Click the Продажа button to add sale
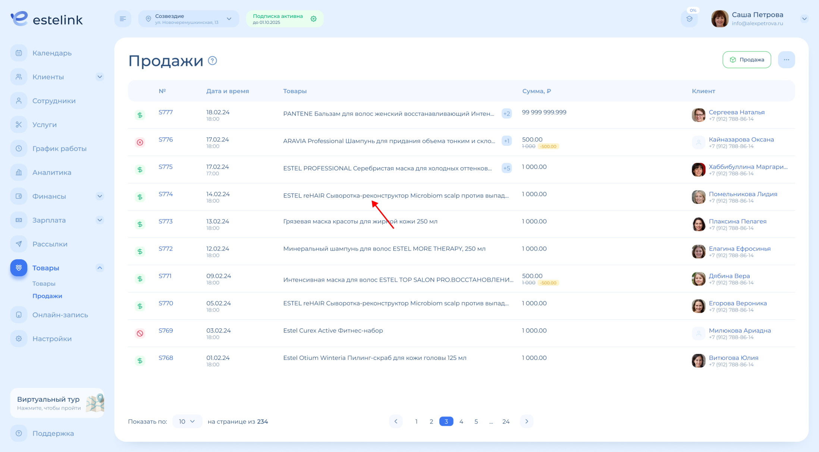Screen dimensions: 819x452 (747, 60)
